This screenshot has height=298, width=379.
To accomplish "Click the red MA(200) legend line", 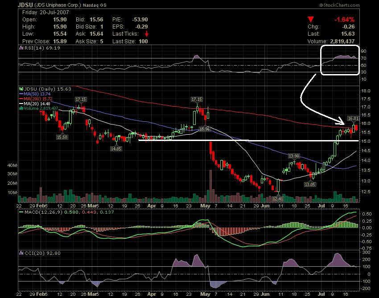I will 21,99.
